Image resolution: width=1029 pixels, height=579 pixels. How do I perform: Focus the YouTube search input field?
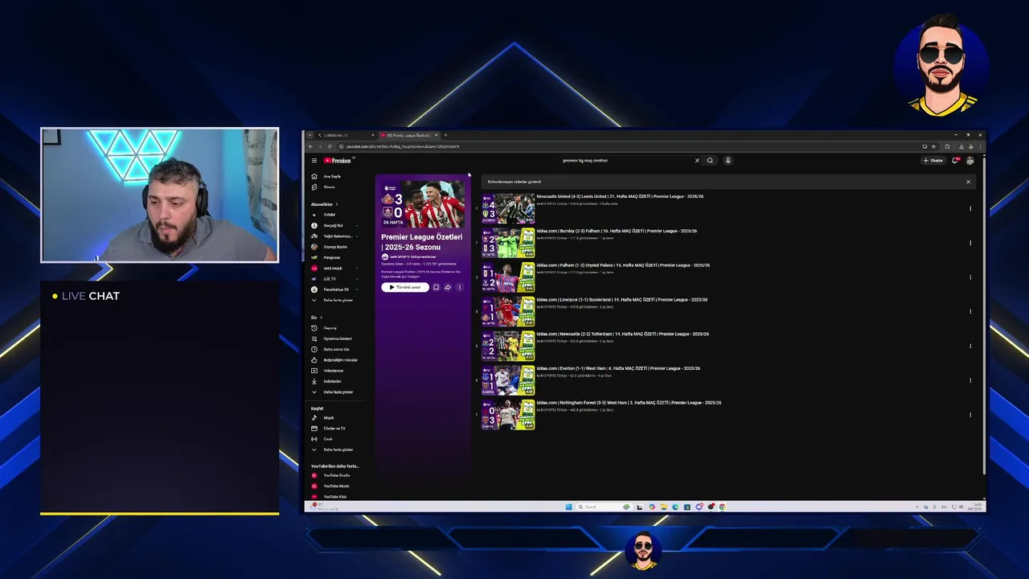click(625, 160)
